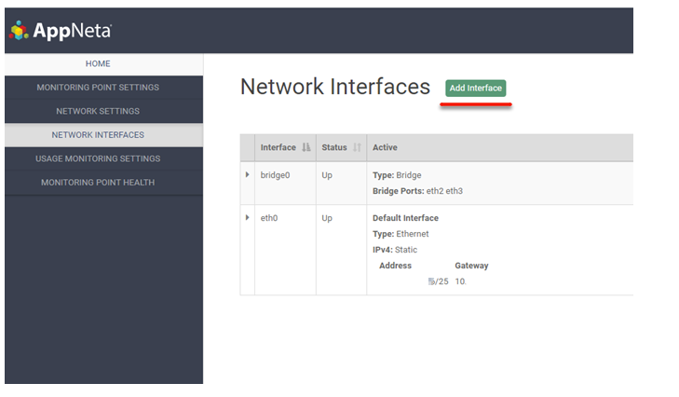
Task: Go to Monitoring Point Settings
Action: tap(98, 88)
